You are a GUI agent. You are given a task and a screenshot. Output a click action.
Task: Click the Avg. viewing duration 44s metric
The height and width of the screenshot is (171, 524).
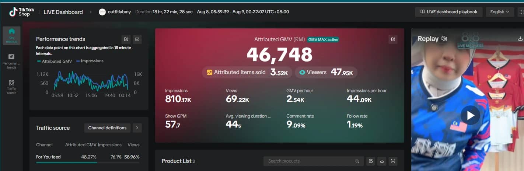(248, 121)
